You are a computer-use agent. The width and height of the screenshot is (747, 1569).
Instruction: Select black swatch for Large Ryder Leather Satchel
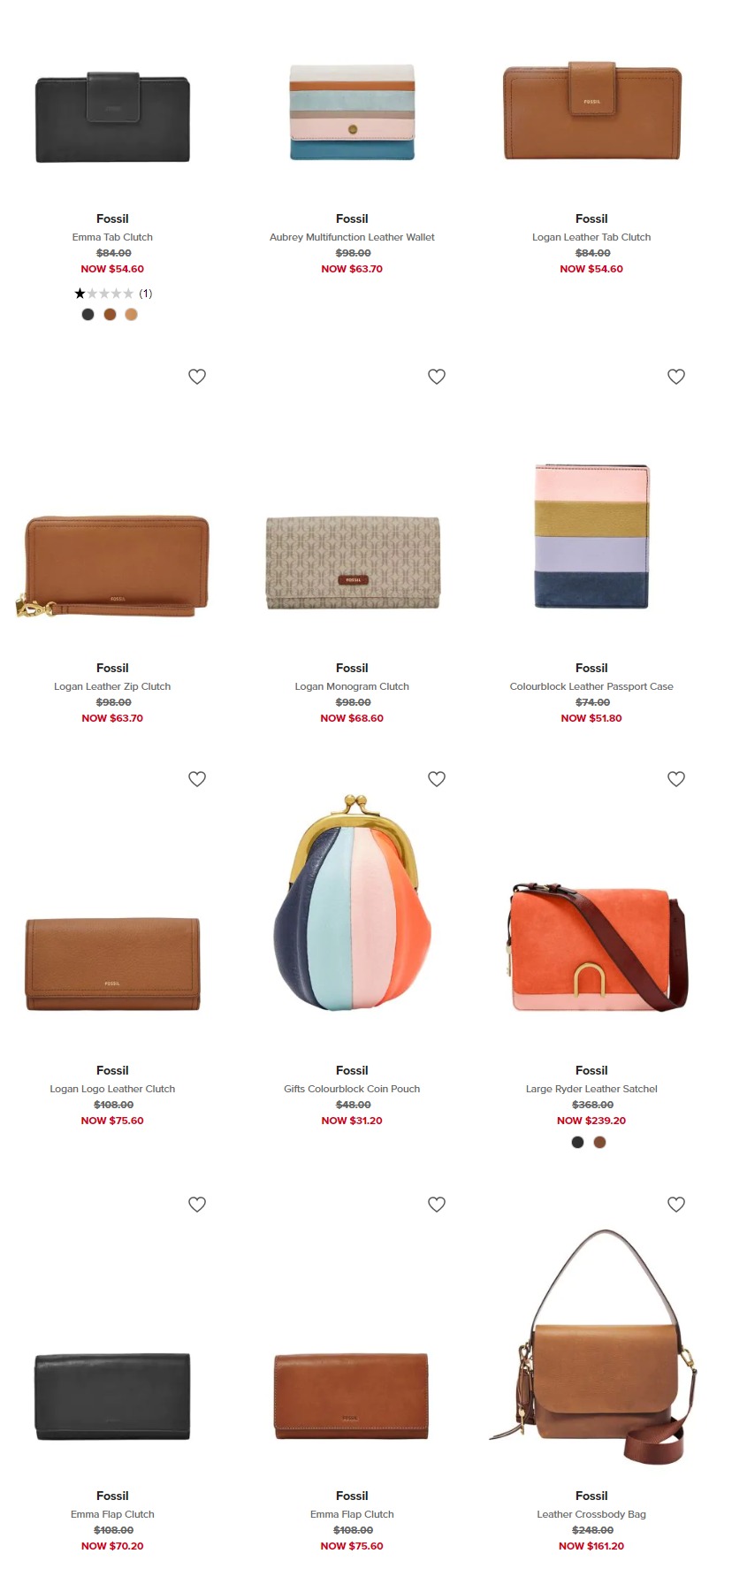[577, 1143]
